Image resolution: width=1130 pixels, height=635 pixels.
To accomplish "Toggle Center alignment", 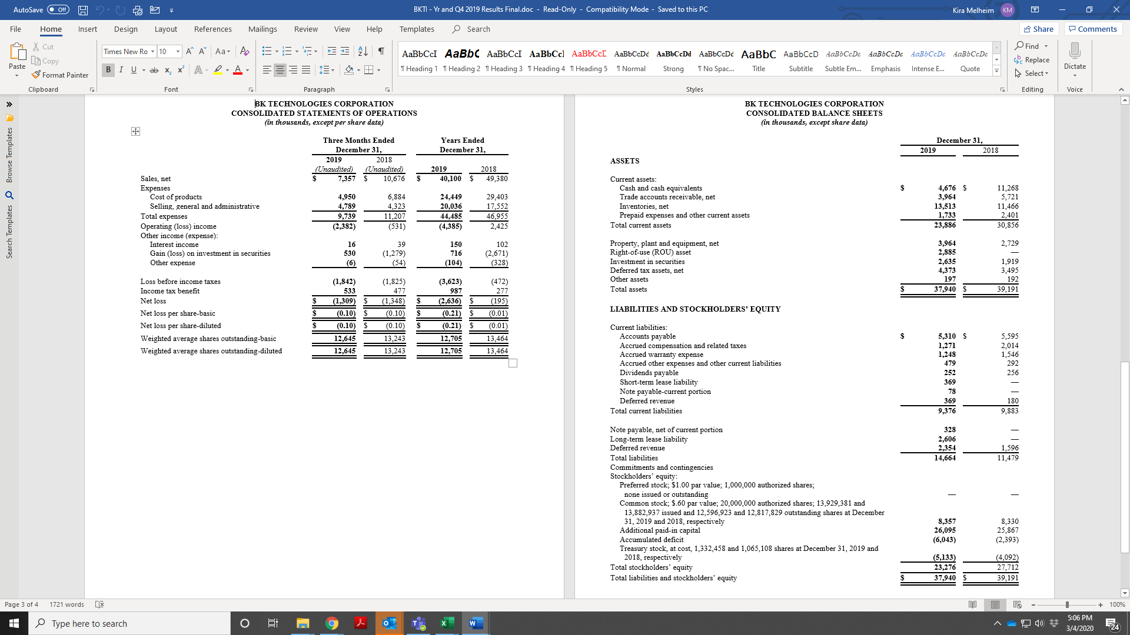I will coord(280,70).
